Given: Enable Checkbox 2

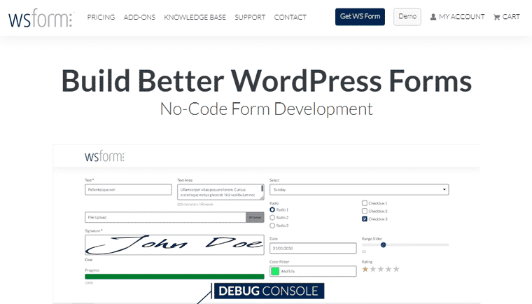Looking at the screenshot, I should click(365, 211).
